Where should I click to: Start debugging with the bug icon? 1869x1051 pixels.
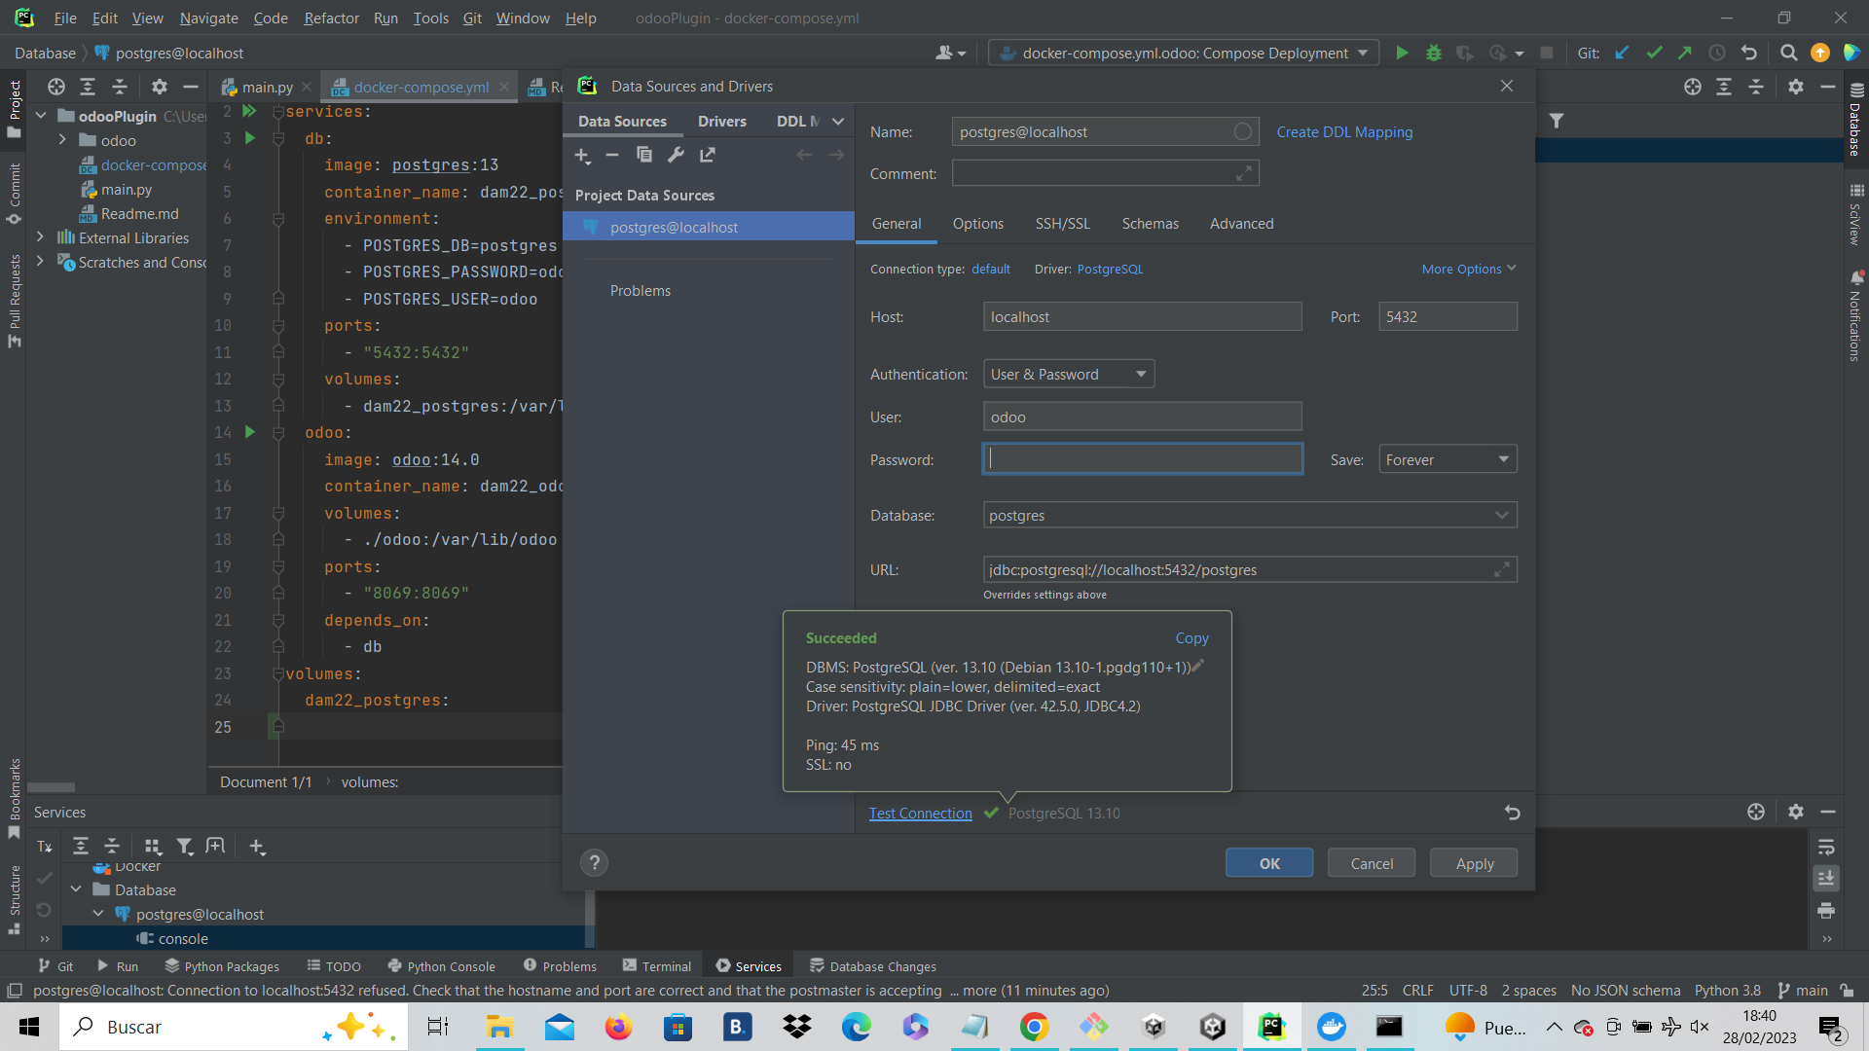pos(1433,53)
